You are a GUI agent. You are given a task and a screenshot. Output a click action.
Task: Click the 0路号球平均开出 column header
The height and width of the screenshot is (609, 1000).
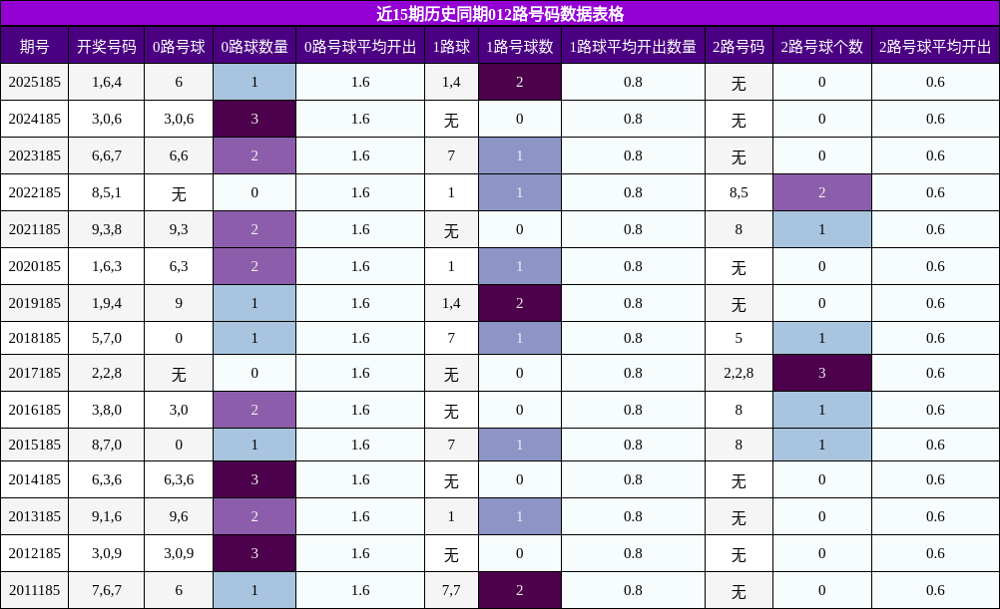click(x=360, y=45)
